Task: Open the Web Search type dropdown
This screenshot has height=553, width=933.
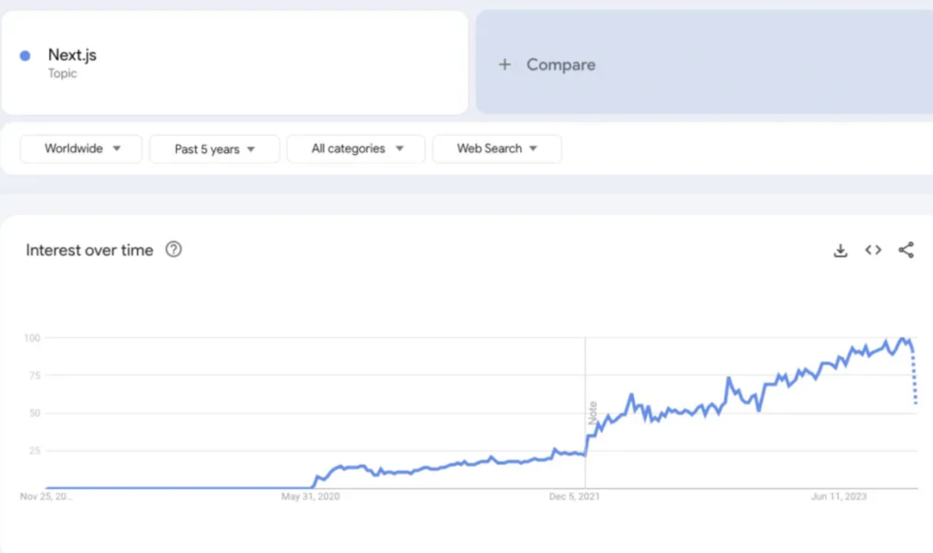Action: coord(497,148)
